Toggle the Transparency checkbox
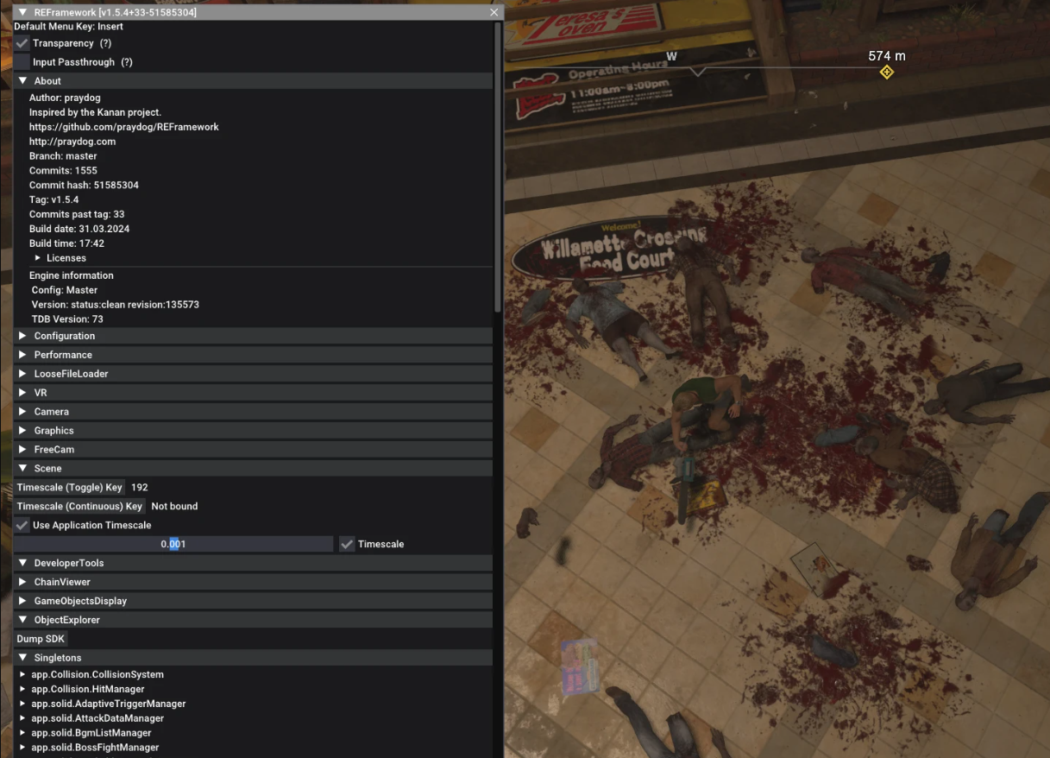1050x758 pixels. (x=22, y=43)
